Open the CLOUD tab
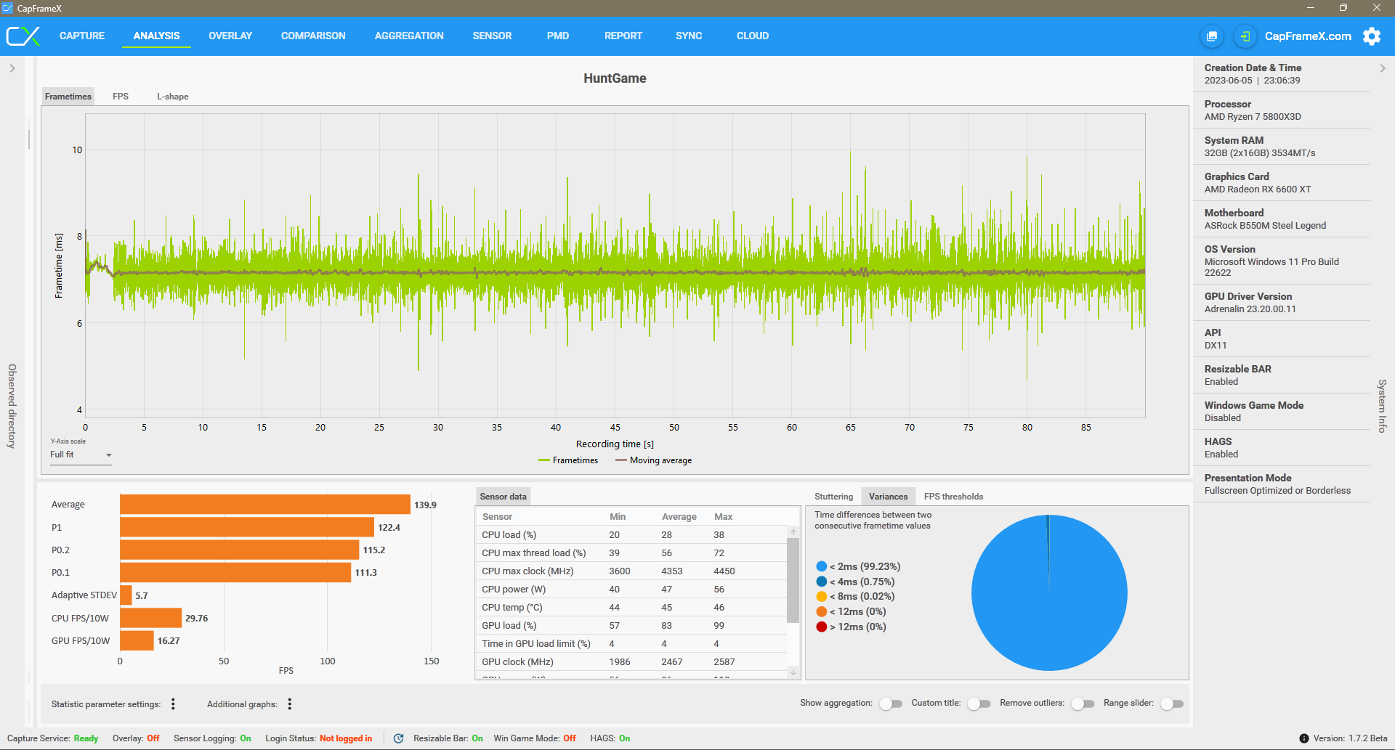Screen dimensions: 1395x750 tap(753, 36)
